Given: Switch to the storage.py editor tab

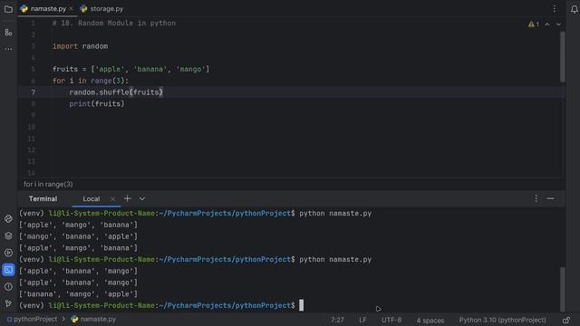Looking at the screenshot, I should click(x=101, y=8).
